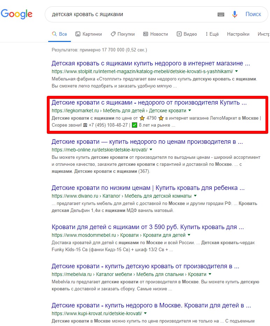The width and height of the screenshot is (270, 326).
Task: Expand dropdown arrow next to legkomarket.ru breadcrumb
Action: click(x=190, y=111)
